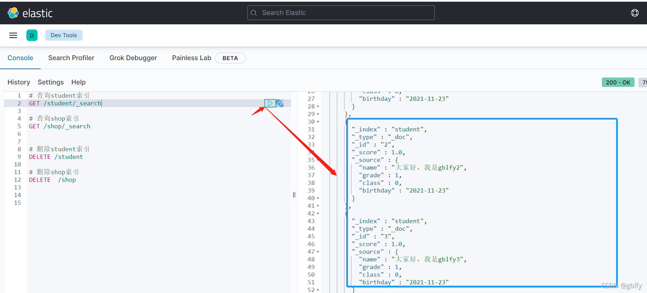Click the DELETE /student line
Image resolution: width=647 pixels, height=293 pixels.
(x=56, y=157)
